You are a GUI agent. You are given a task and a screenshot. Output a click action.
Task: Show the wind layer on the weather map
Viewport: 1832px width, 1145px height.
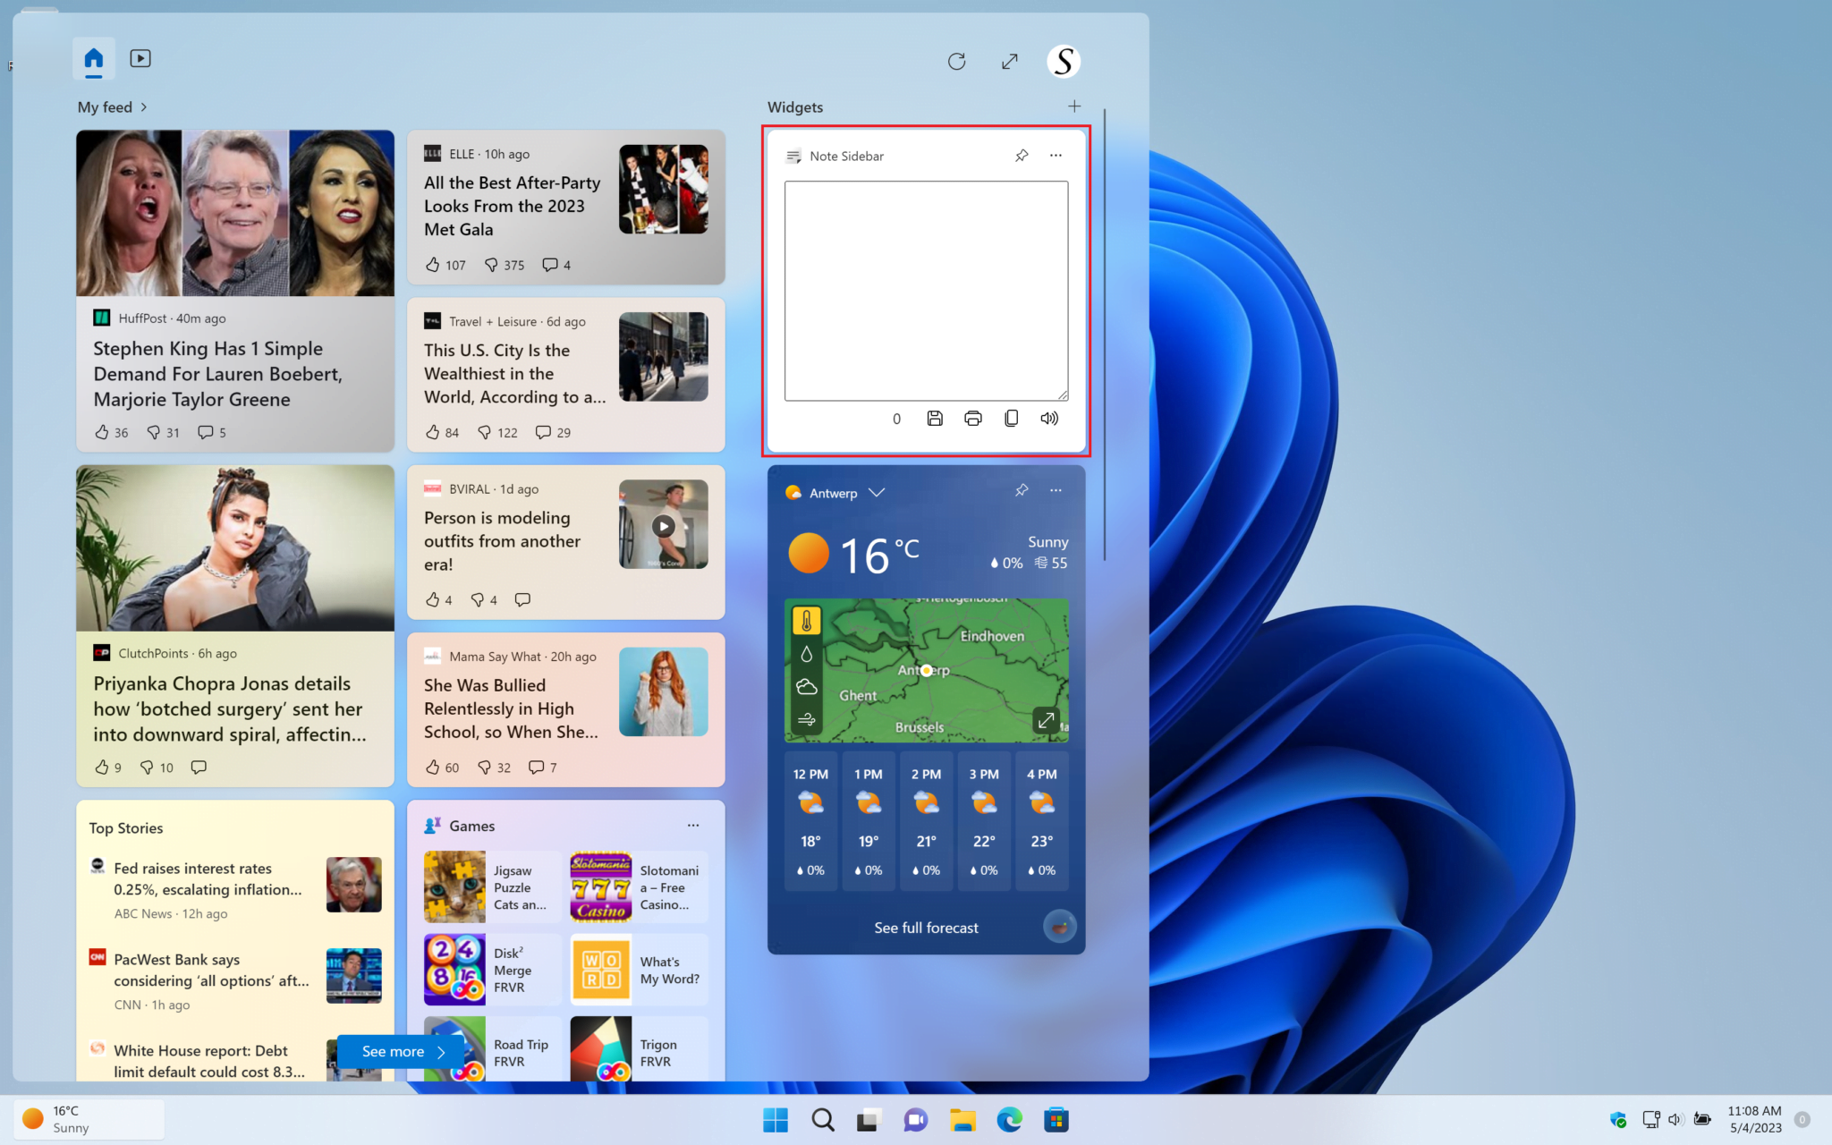point(807,719)
